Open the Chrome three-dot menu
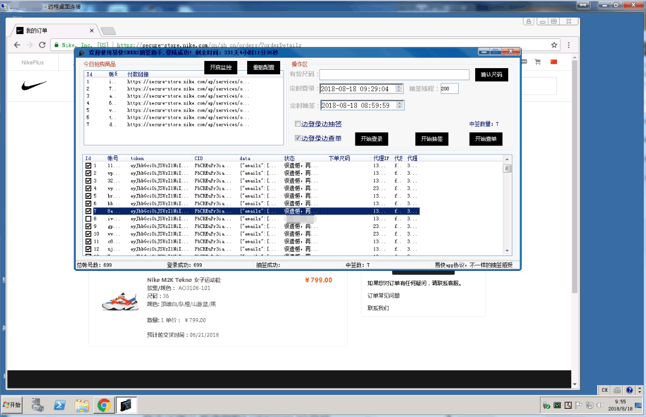Viewport: 646px width, 417px height. (569, 45)
